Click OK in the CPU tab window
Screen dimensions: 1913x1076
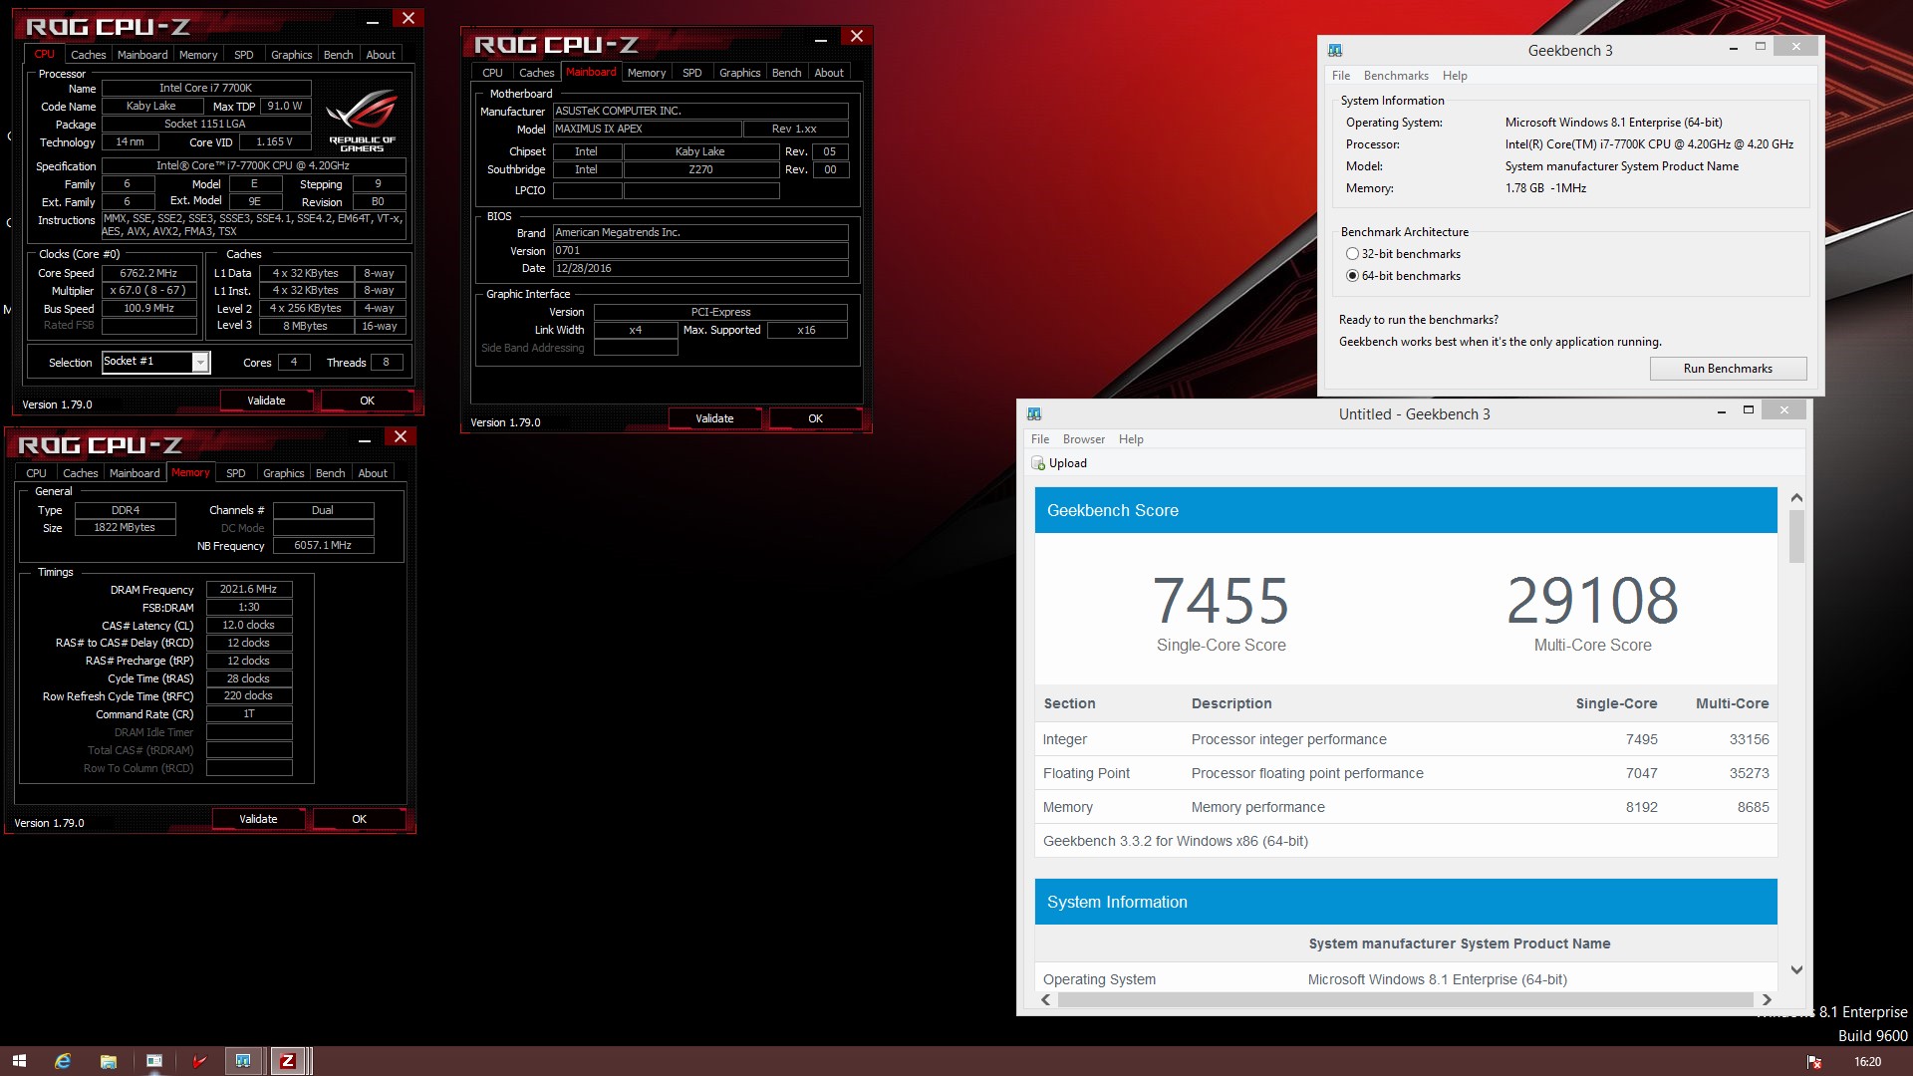pos(367,401)
